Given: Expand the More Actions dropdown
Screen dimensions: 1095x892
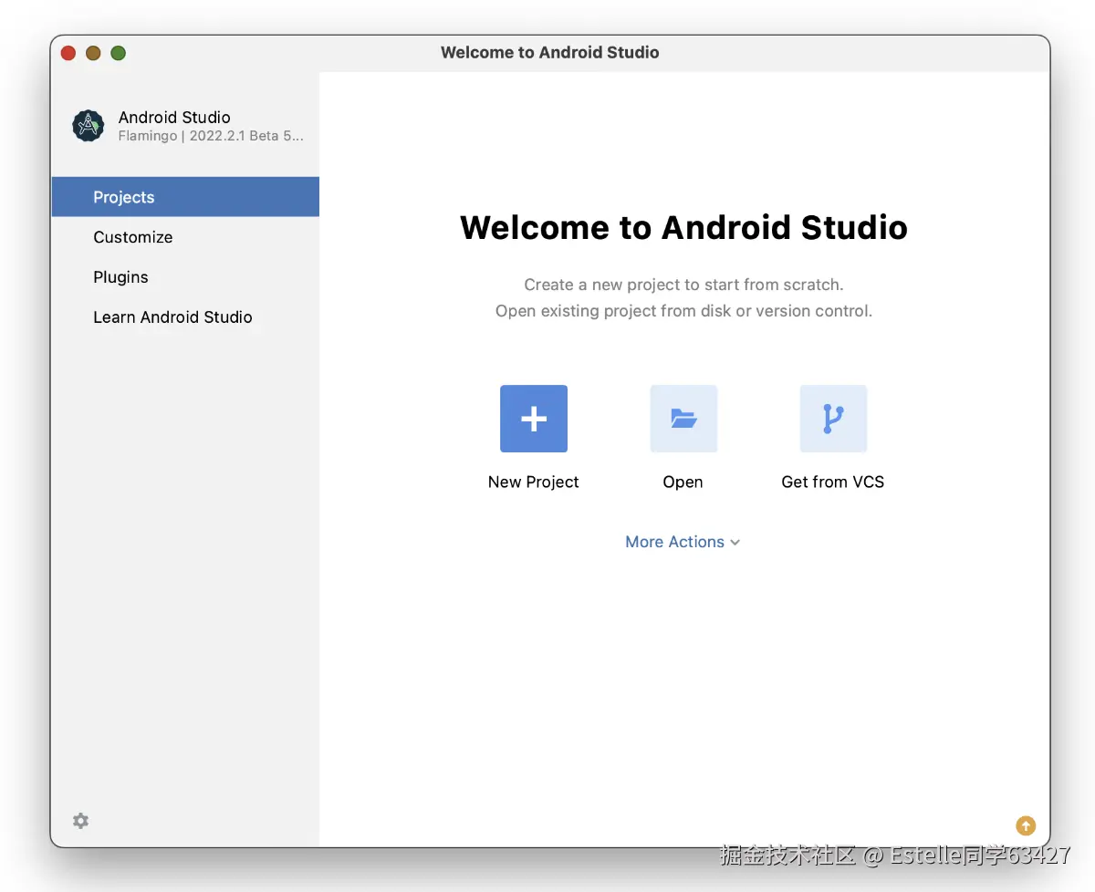Looking at the screenshot, I should [x=683, y=542].
